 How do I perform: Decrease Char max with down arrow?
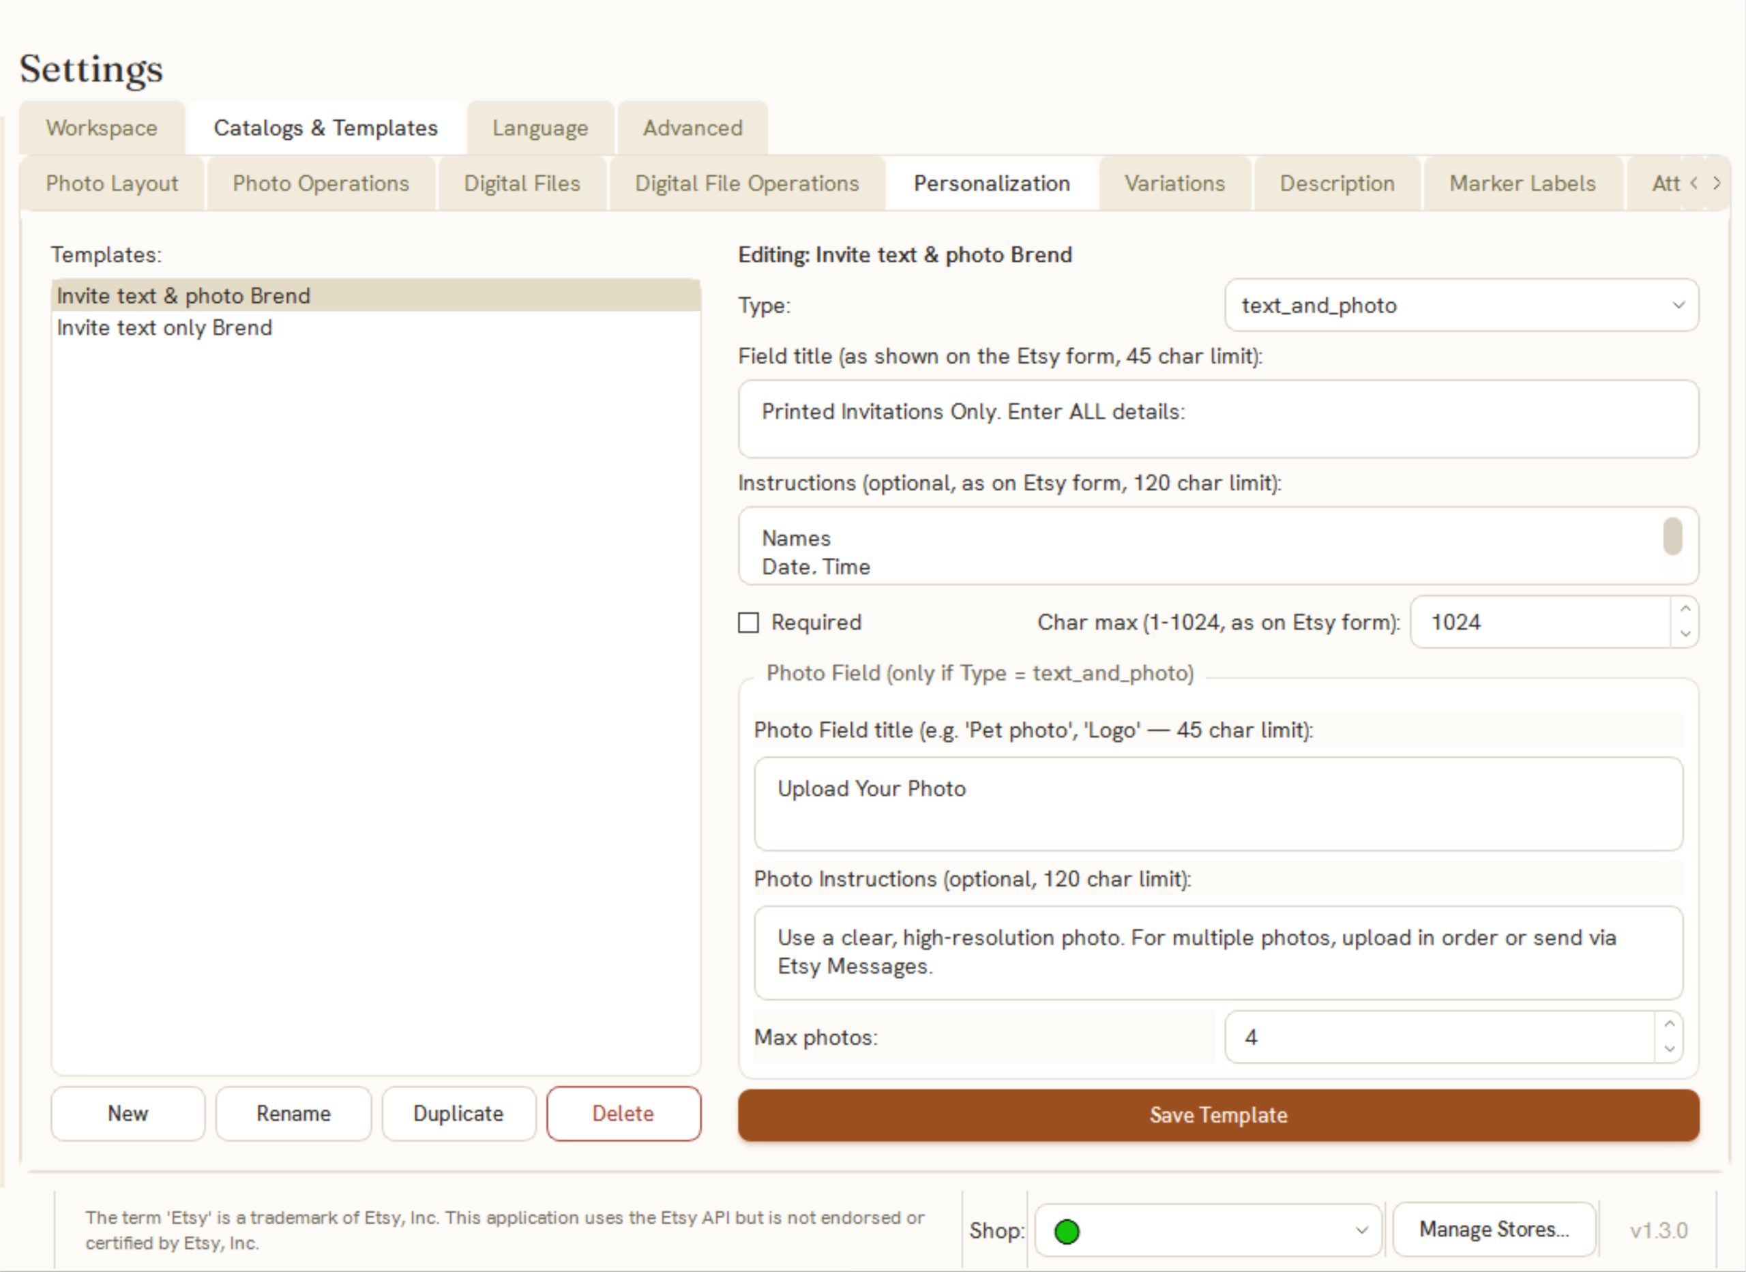click(1685, 634)
